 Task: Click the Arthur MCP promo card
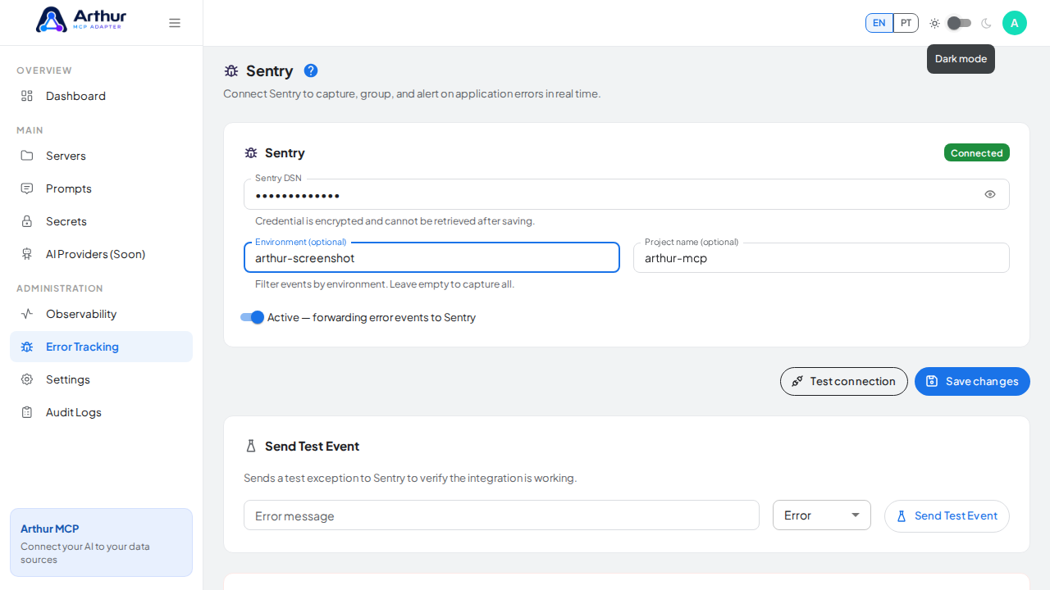click(101, 542)
